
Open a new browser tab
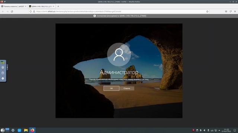pos(58,6)
